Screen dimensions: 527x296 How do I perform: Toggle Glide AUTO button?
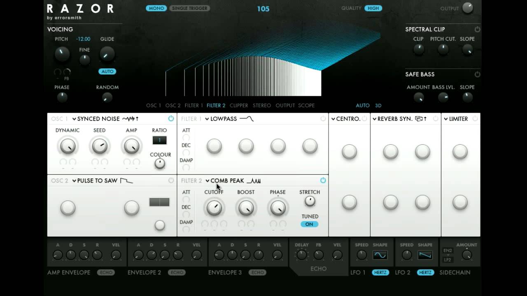tap(107, 72)
